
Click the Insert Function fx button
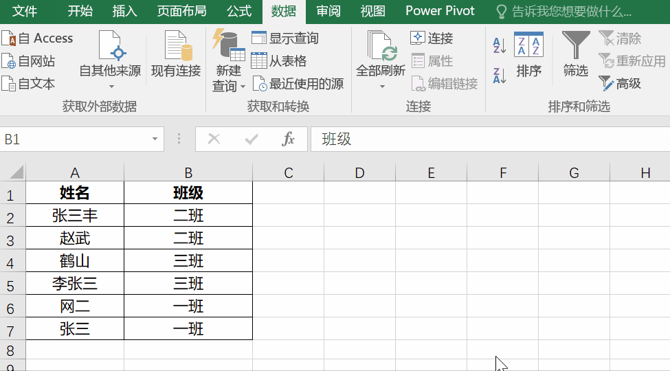coord(289,139)
